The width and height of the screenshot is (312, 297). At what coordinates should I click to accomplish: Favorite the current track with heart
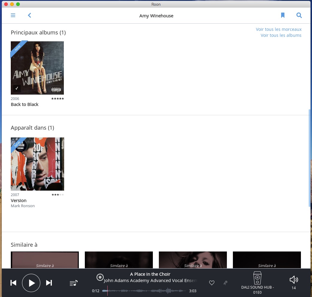pyautogui.click(x=212, y=283)
